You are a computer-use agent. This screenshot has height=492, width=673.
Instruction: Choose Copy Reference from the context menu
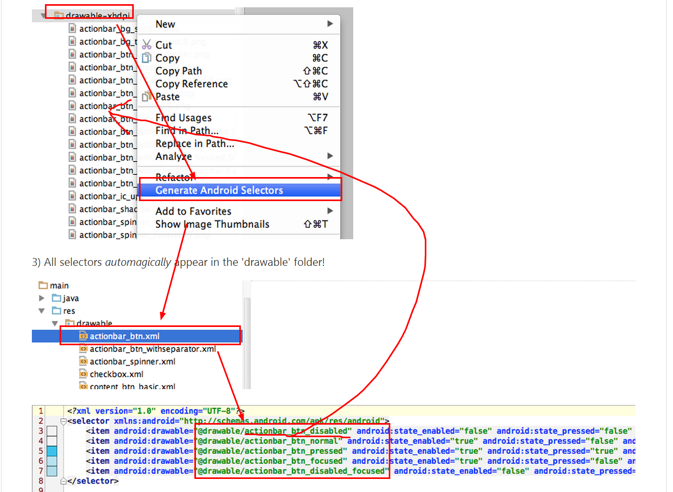pos(192,84)
